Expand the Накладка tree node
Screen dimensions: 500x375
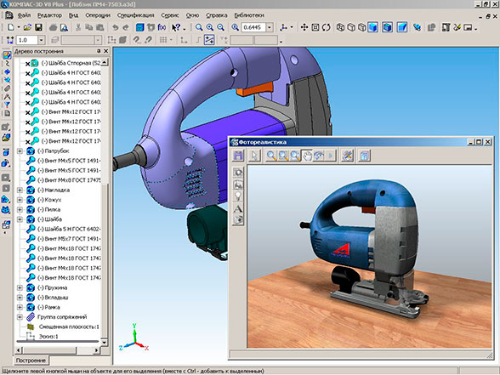[x=20, y=190]
